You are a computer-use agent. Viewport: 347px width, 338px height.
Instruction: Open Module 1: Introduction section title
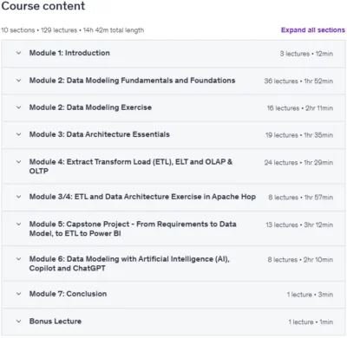pyautogui.click(x=69, y=53)
